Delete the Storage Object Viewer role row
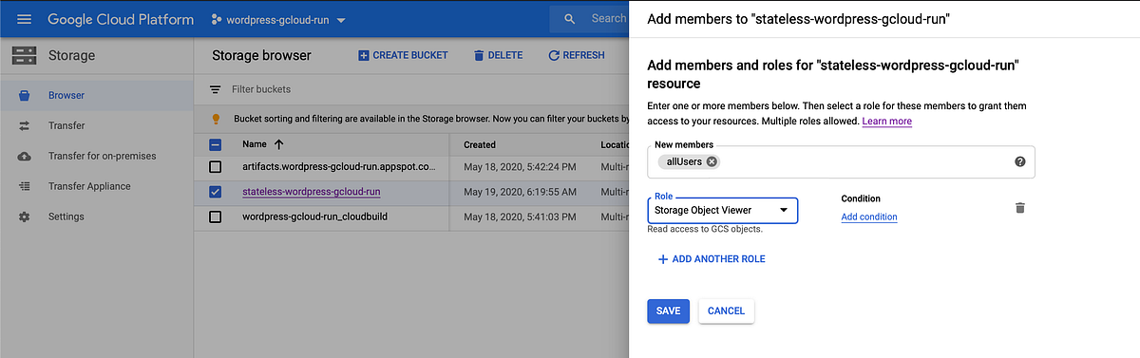The width and height of the screenshot is (1140, 358). (1020, 208)
